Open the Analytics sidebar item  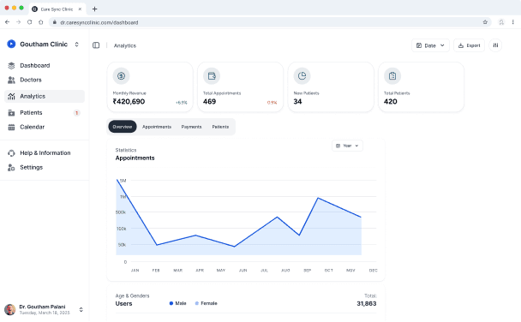[45, 96]
